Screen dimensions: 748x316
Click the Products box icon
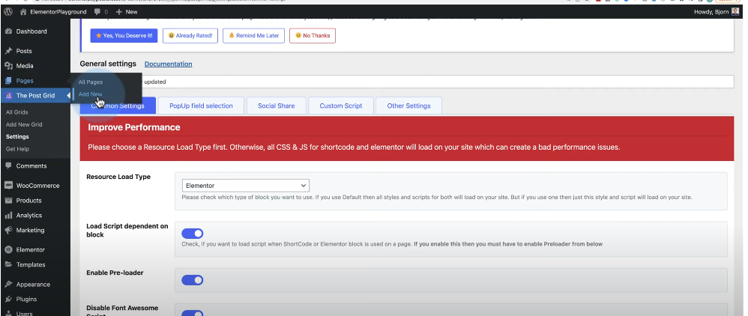(8, 200)
